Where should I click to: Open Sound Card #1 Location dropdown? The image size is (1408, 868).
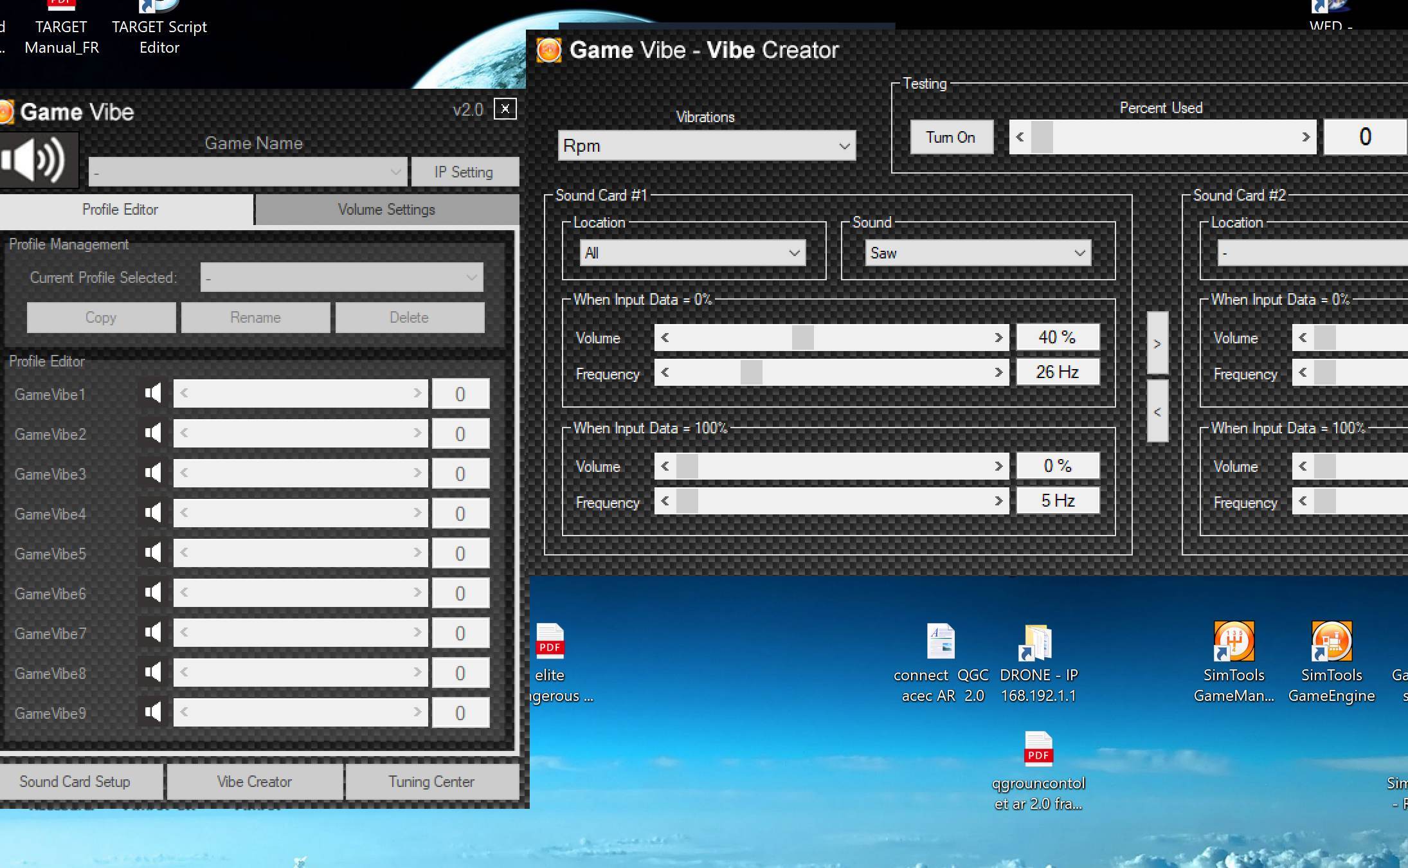(x=692, y=253)
